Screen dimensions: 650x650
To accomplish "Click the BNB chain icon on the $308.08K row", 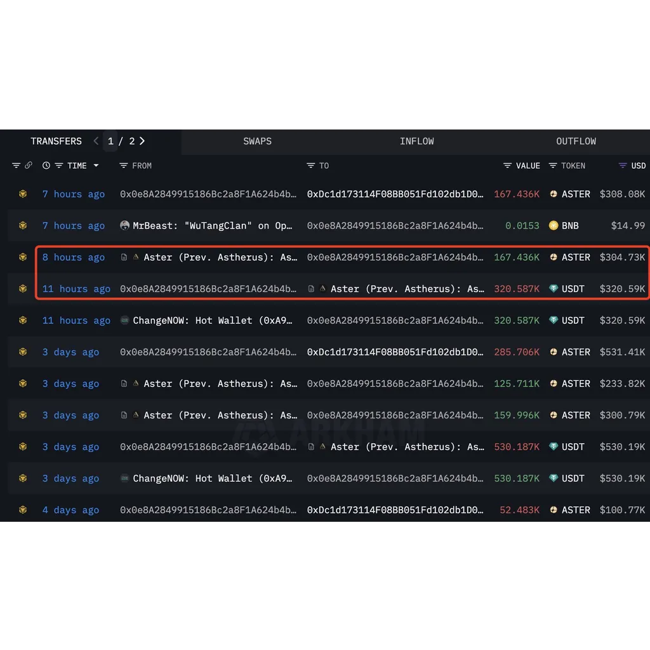I will 23,194.
